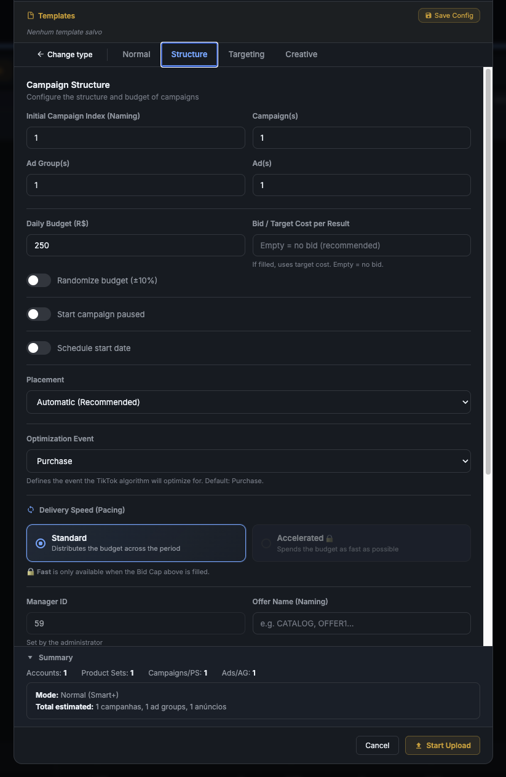
Task: Click the lock icon before the Fast note
Action: click(x=31, y=572)
